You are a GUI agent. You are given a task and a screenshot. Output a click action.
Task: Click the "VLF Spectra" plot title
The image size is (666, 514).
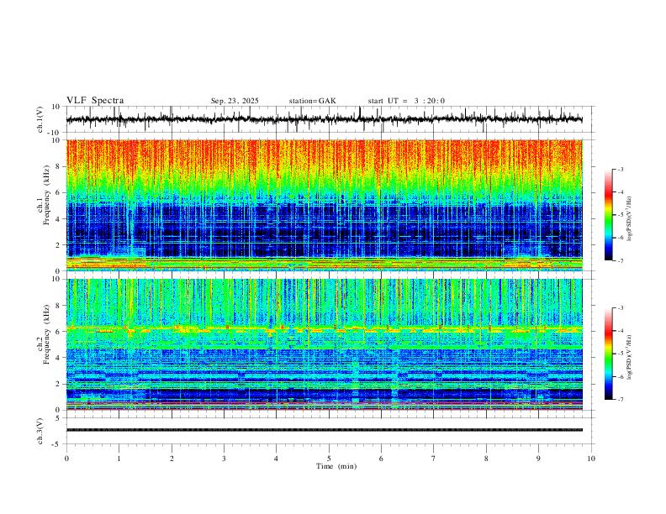coord(95,101)
